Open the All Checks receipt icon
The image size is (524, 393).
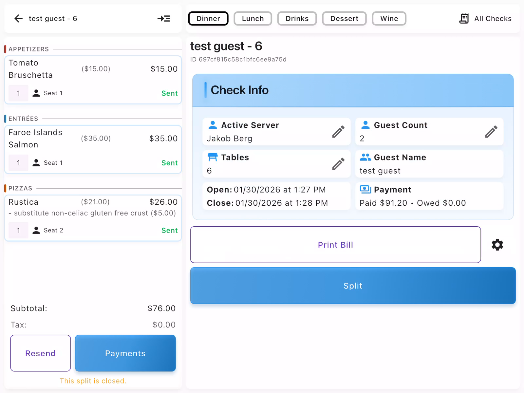click(x=464, y=19)
